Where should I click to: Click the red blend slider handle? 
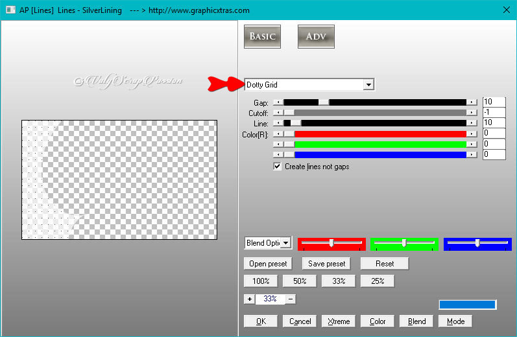pyautogui.click(x=331, y=242)
